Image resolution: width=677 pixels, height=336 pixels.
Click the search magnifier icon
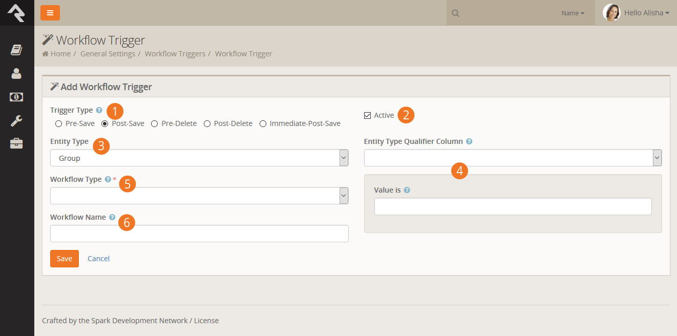tap(455, 13)
